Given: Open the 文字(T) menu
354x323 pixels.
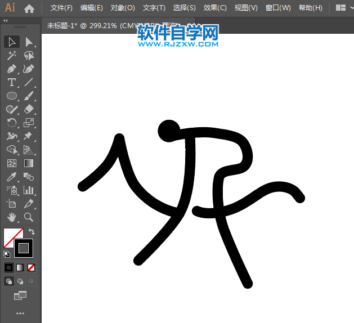Looking at the screenshot, I should 154,8.
